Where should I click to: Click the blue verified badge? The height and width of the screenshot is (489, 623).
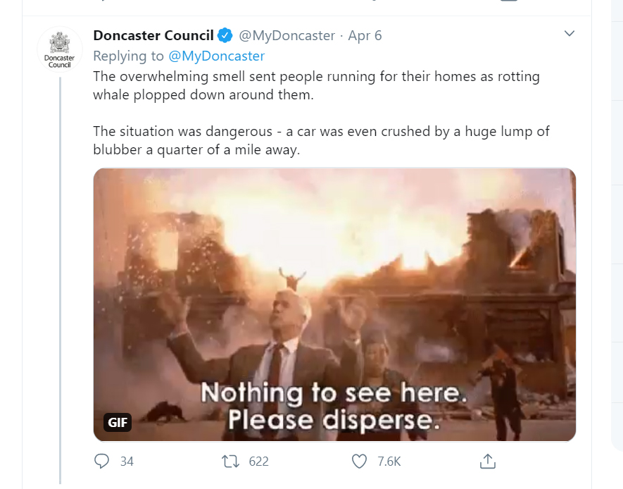point(225,35)
